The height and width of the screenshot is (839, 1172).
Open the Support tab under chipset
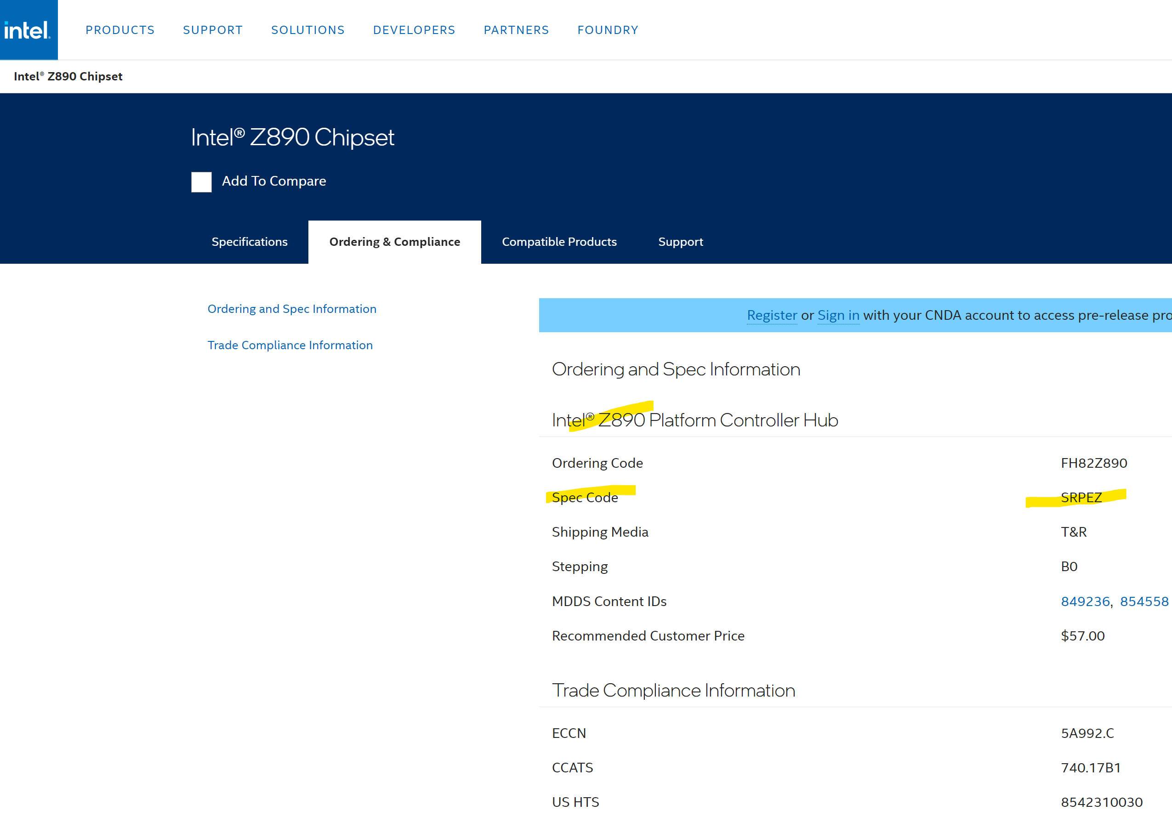680,242
